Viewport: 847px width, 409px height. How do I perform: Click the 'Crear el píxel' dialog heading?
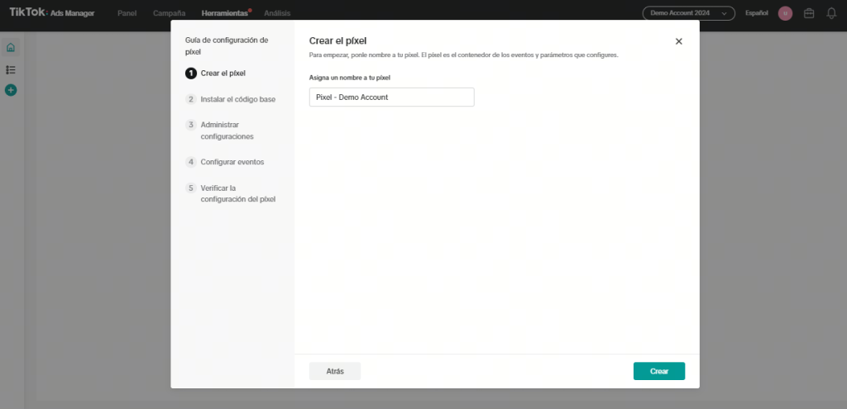point(338,41)
